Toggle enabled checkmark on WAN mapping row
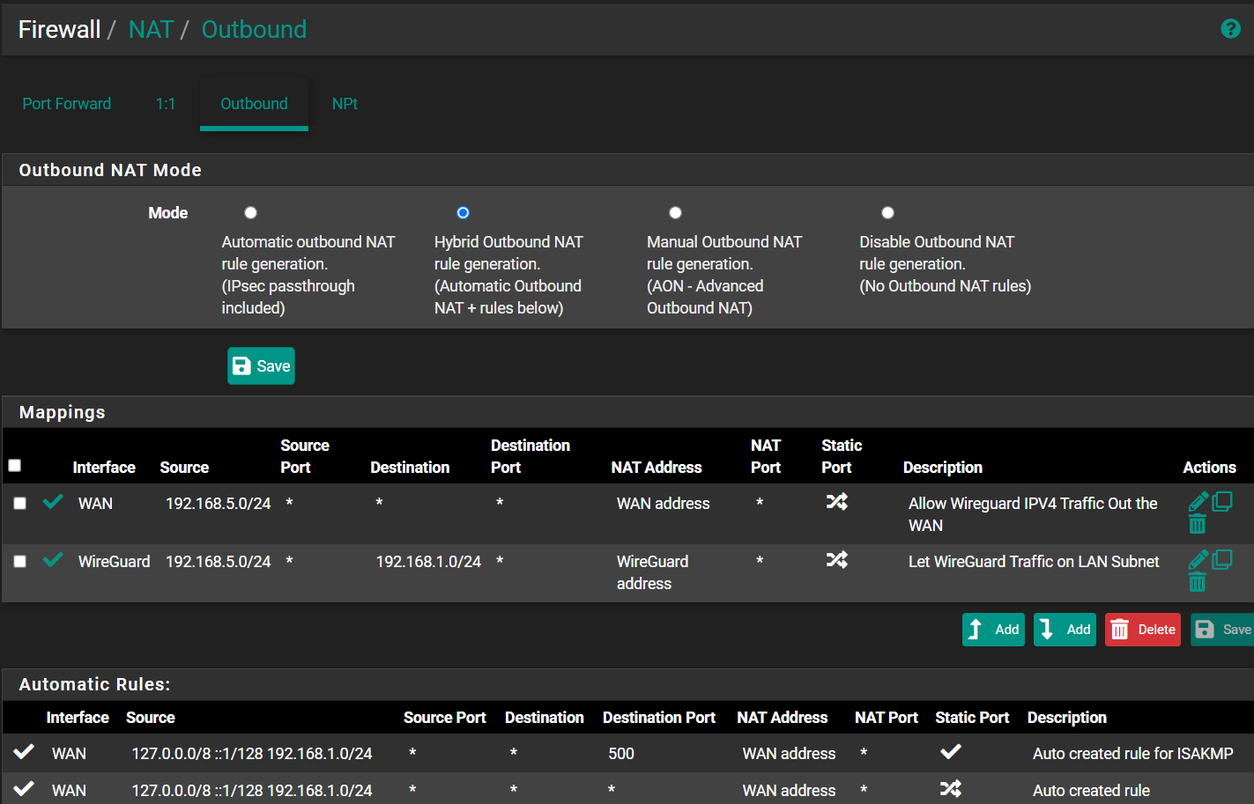Viewport: 1254px width, 804px height. [x=53, y=502]
